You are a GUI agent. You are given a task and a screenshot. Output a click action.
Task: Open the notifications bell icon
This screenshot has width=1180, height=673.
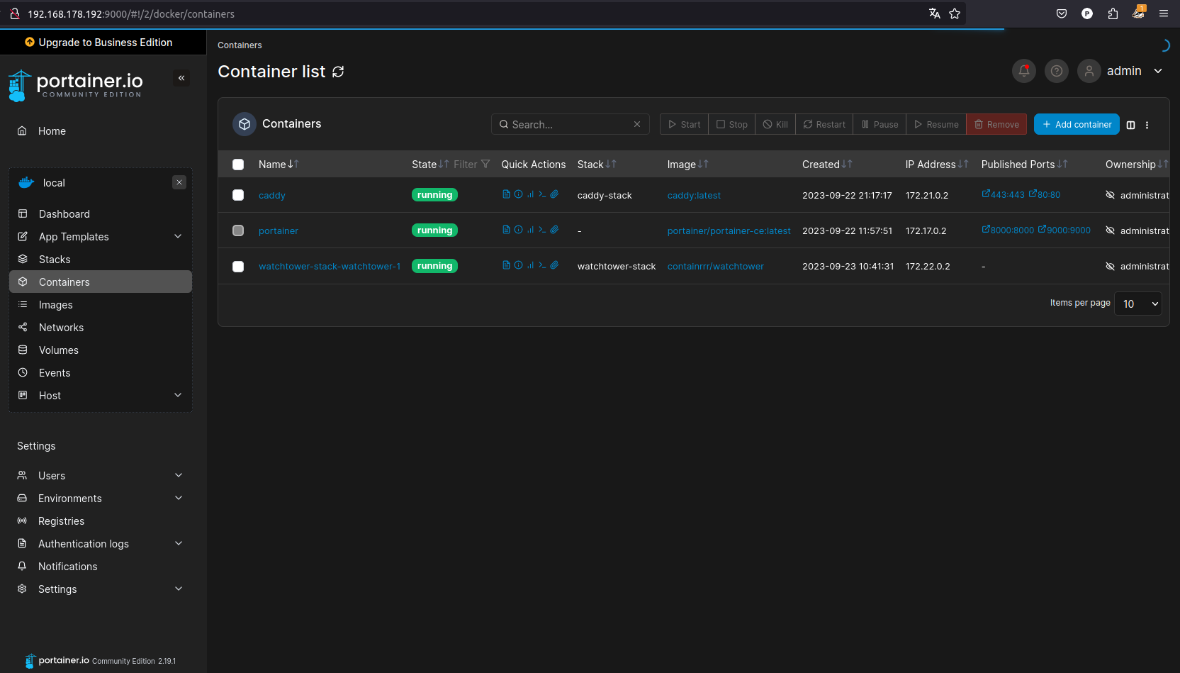pyautogui.click(x=1023, y=71)
